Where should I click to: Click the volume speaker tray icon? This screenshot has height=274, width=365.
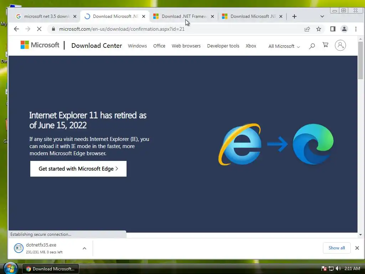(x=338, y=269)
